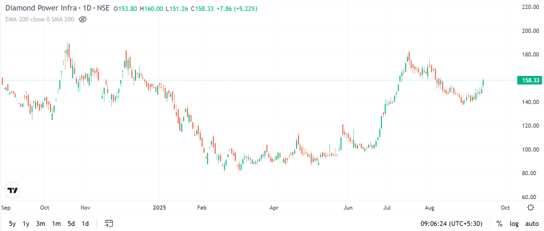Image resolution: width=544 pixels, height=231 pixels.
Task: Click the open value O153.80
Action: (x=125, y=9)
